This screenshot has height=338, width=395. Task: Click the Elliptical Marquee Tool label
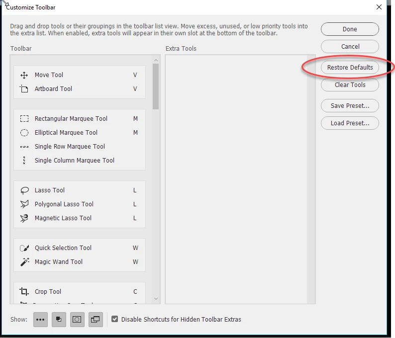coord(66,133)
